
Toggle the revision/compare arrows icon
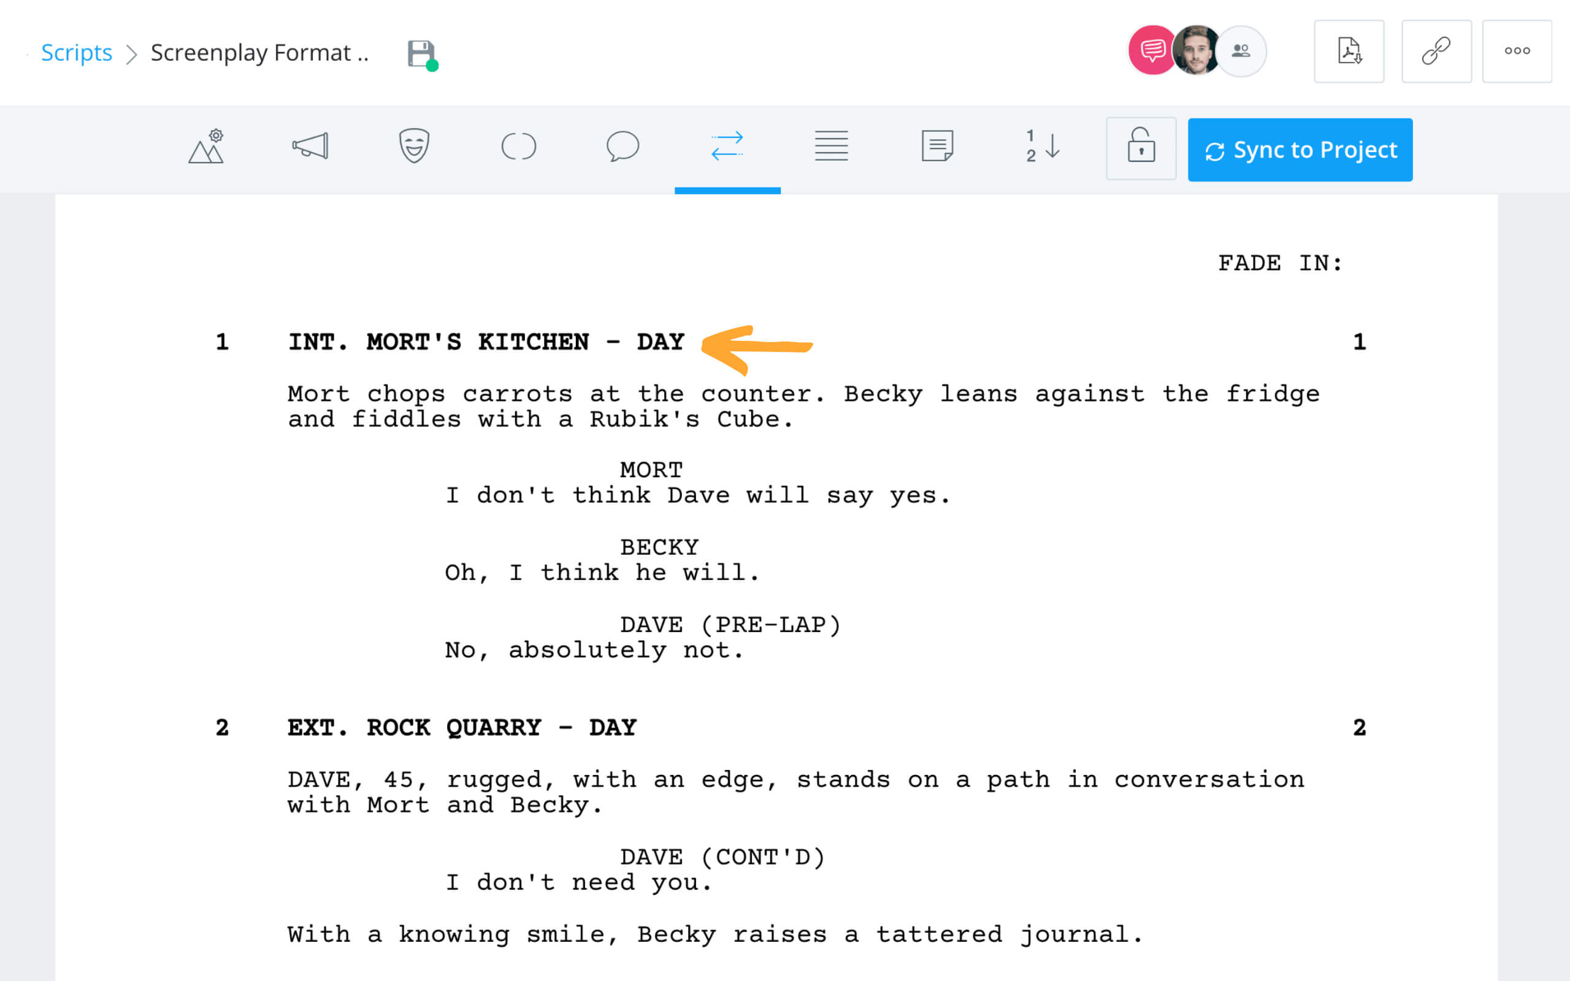point(727,147)
